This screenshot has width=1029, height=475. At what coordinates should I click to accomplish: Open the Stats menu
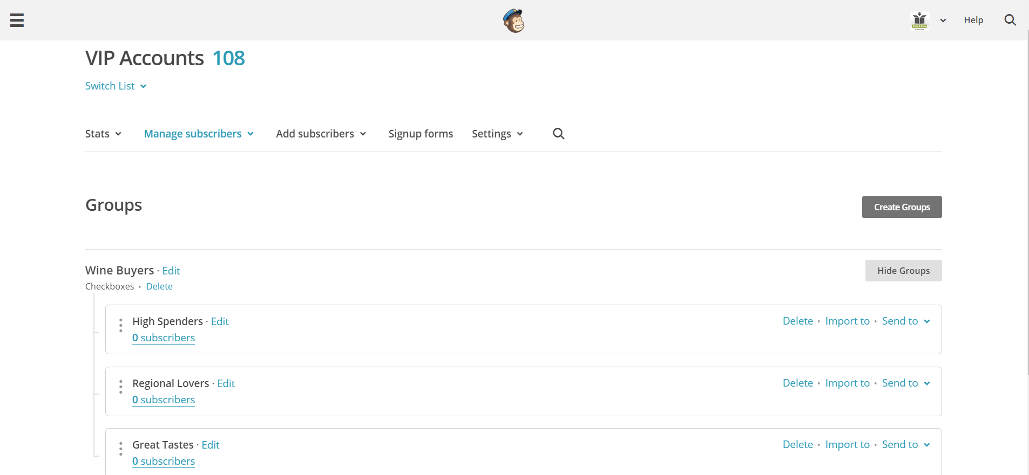pos(103,134)
